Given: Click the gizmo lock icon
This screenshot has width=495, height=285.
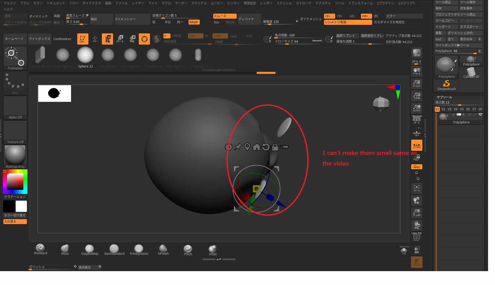Looking at the screenshot, I should coord(275,147).
